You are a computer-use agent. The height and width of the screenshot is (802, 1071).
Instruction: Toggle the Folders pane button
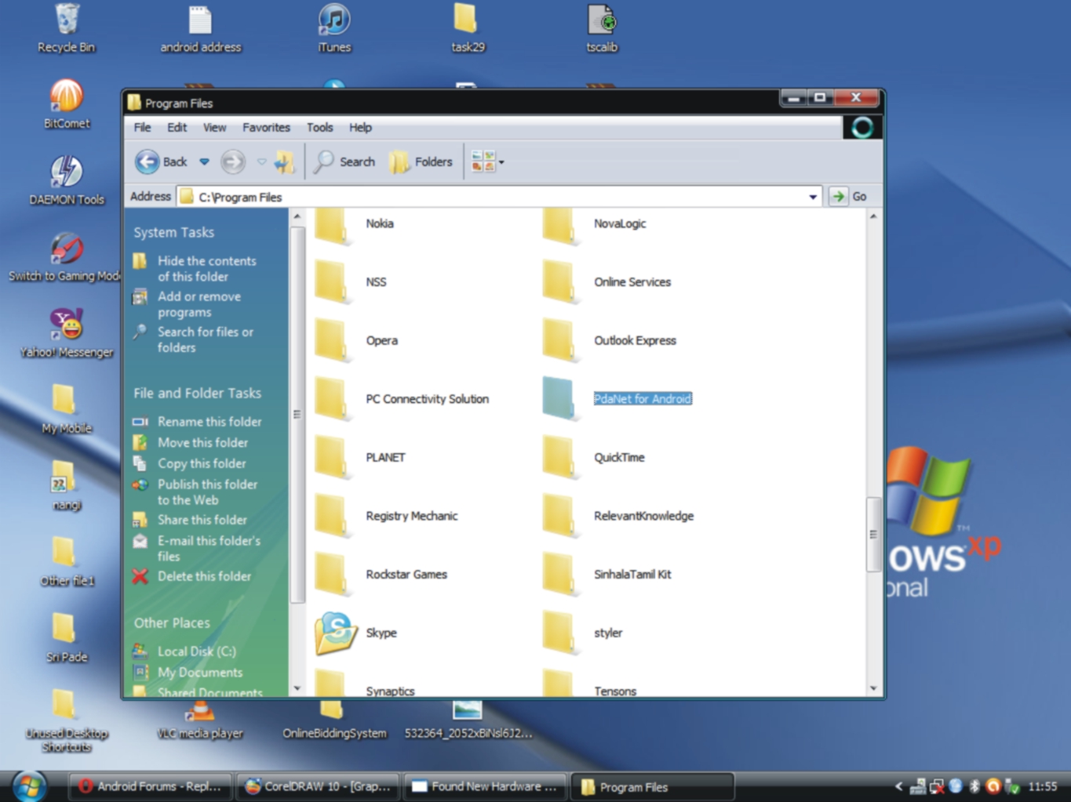click(x=421, y=162)
